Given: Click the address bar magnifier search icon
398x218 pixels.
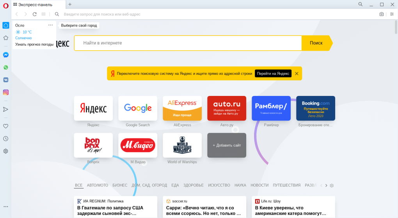Looking at the screenshot, I should click(x=57, y=14).
